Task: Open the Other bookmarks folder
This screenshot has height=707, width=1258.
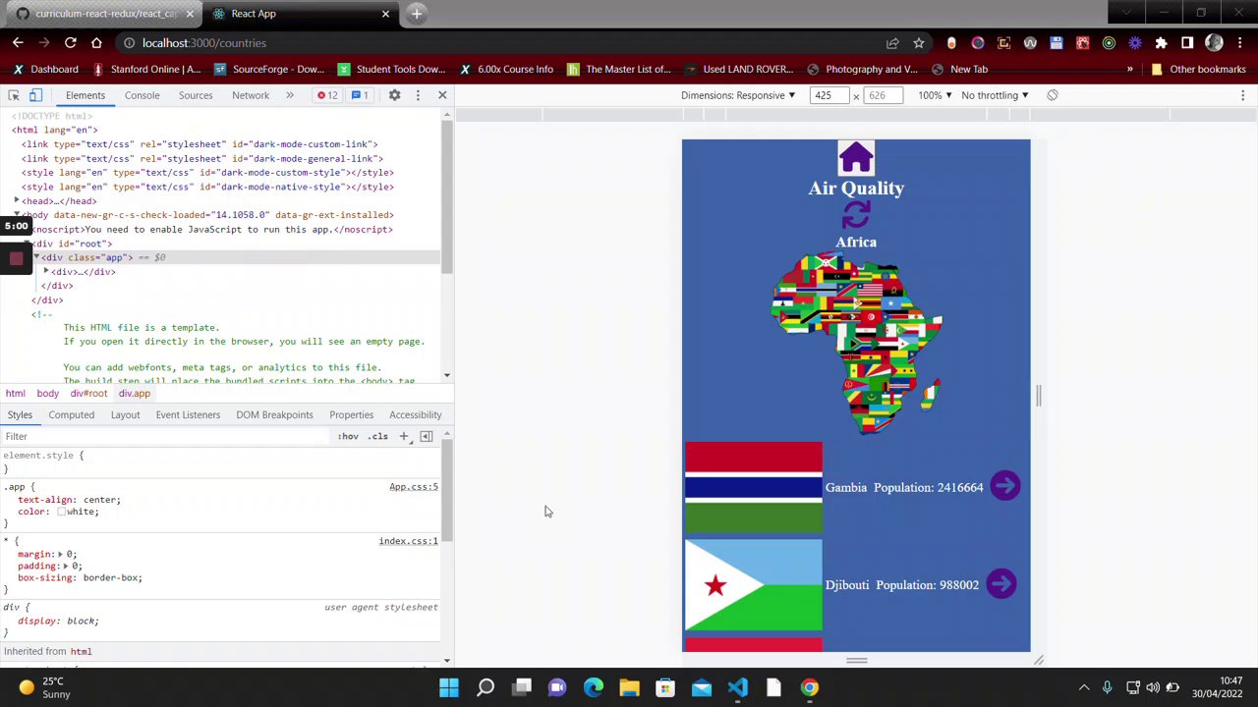Action: pos(1198,69)
